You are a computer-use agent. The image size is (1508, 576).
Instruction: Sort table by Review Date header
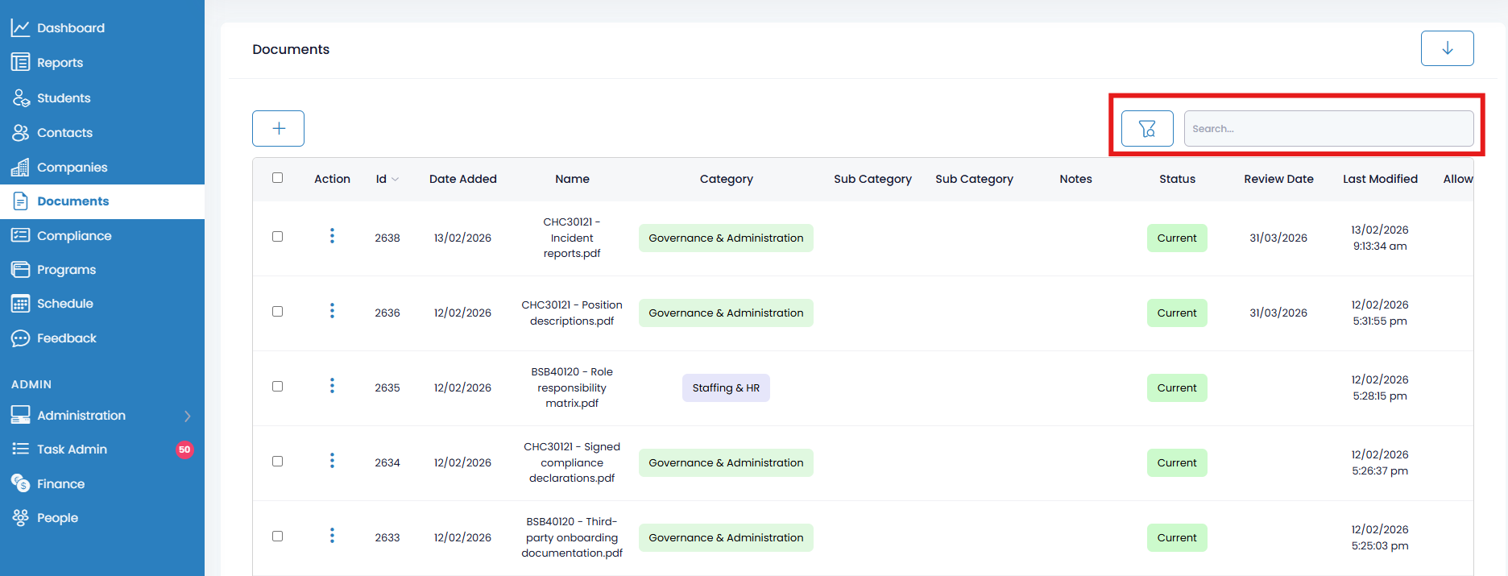coord(1278,179)
